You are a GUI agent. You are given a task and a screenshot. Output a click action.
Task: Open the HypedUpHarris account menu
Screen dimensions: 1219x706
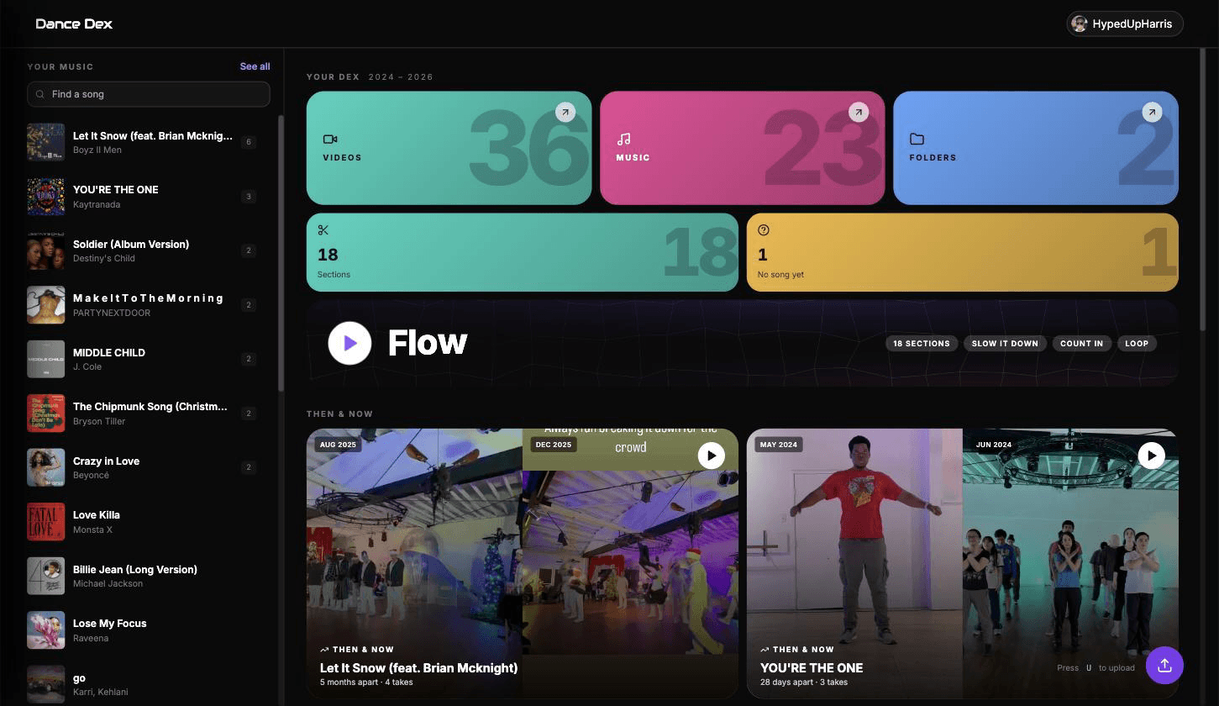pos(1125,24)
